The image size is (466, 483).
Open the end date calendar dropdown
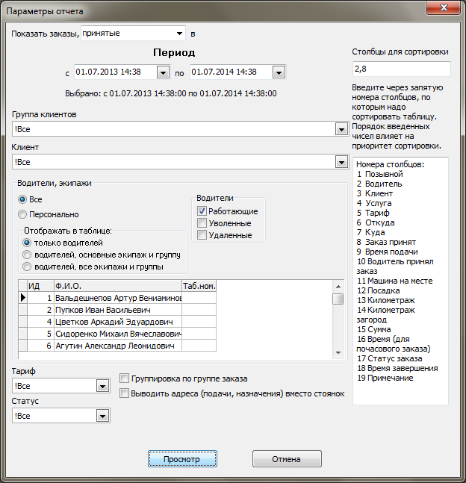pyautogui.click(x=279, y=72)
